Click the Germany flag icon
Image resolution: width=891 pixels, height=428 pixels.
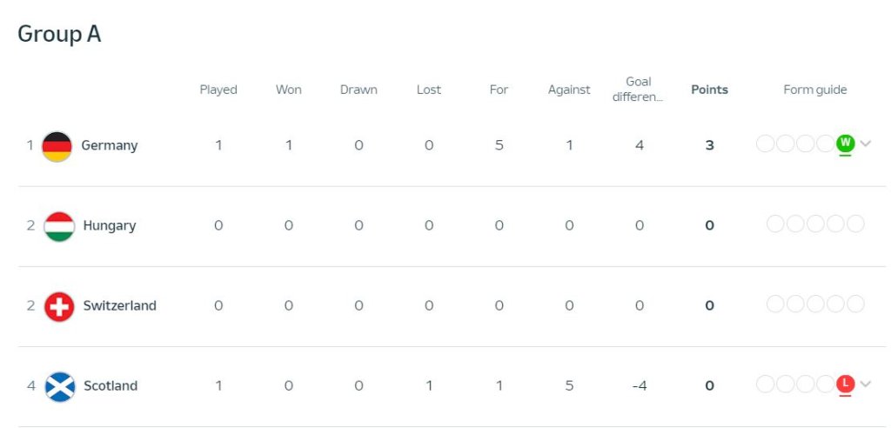[57, 146]
